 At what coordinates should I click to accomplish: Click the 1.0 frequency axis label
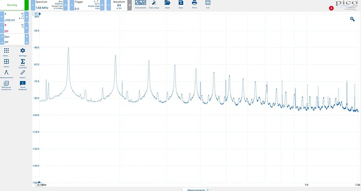(307, 185)
